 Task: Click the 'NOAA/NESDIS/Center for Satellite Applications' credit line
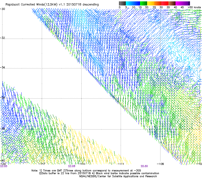(x=118, y=176)
